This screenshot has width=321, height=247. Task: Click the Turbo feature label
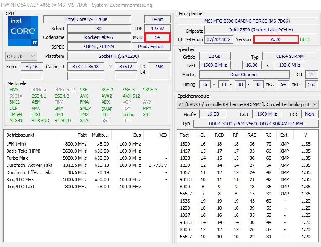(128, 114)
